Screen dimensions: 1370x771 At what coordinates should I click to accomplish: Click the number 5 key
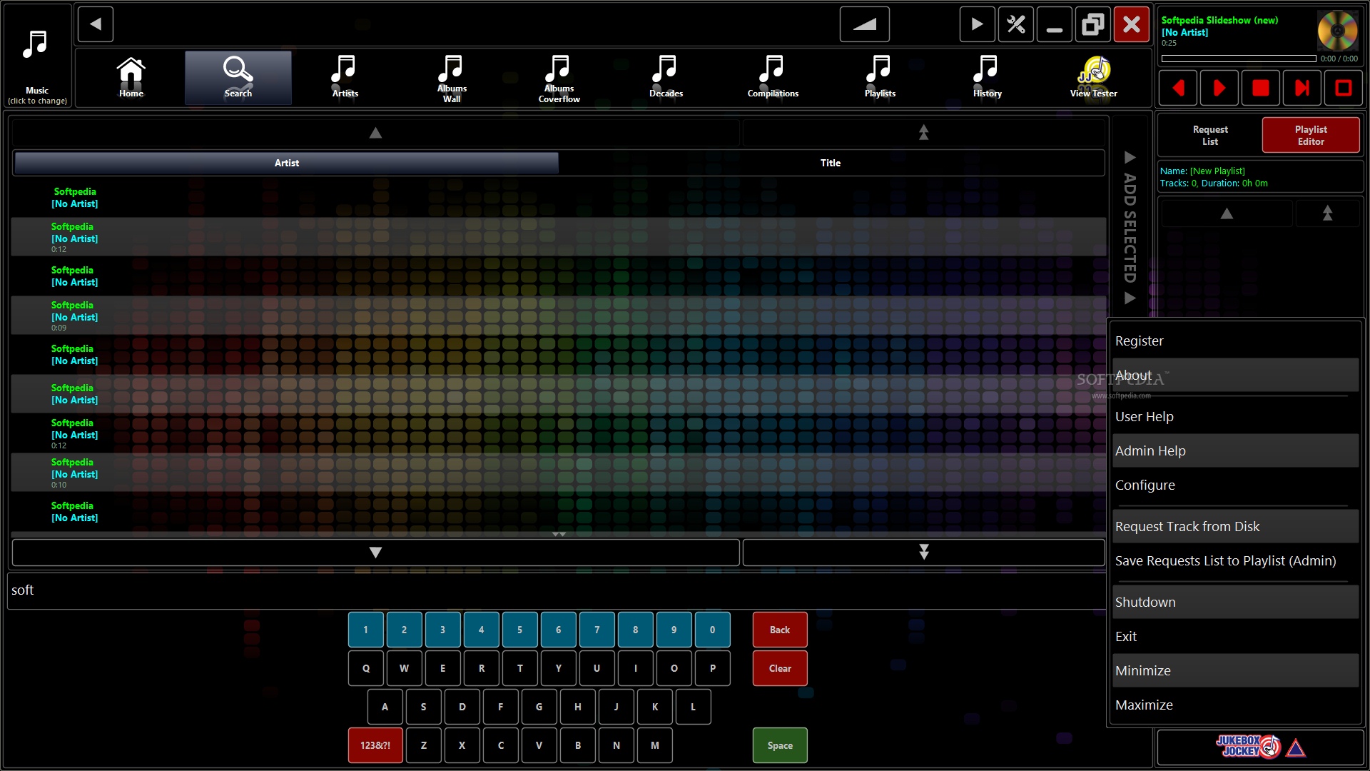(x=519, y=630)
